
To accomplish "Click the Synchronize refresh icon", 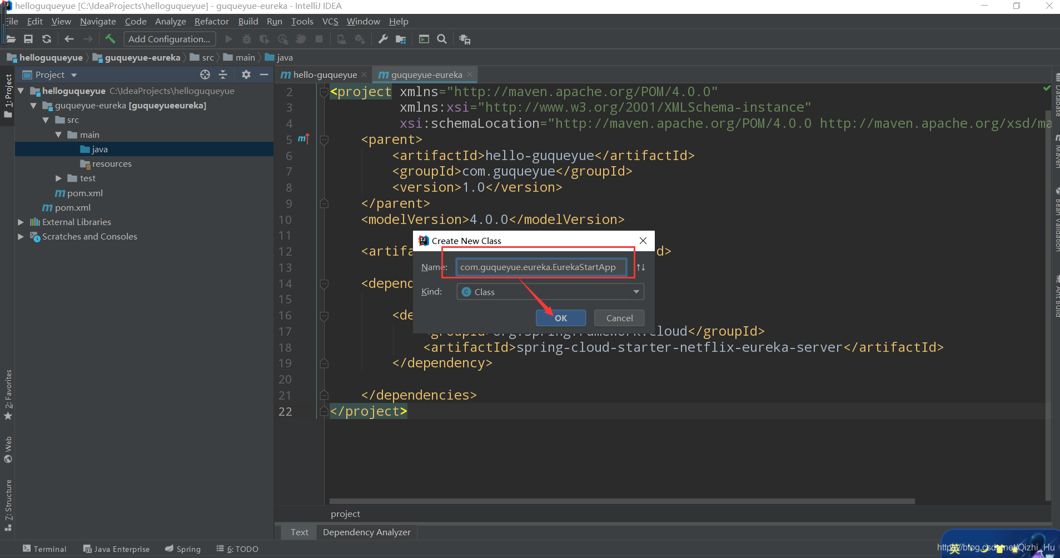I will click(x=47, y=39).
